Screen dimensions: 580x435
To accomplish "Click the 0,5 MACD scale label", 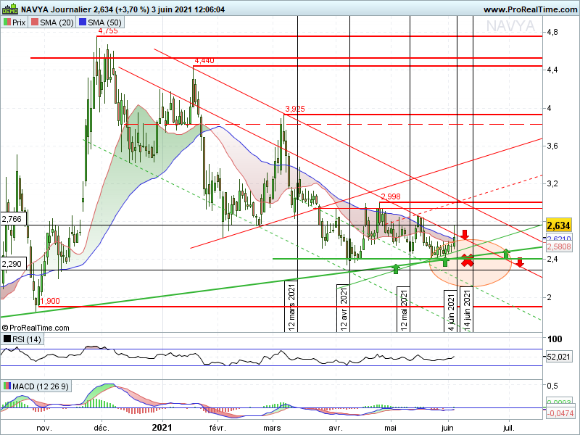I will pos(552,386).
